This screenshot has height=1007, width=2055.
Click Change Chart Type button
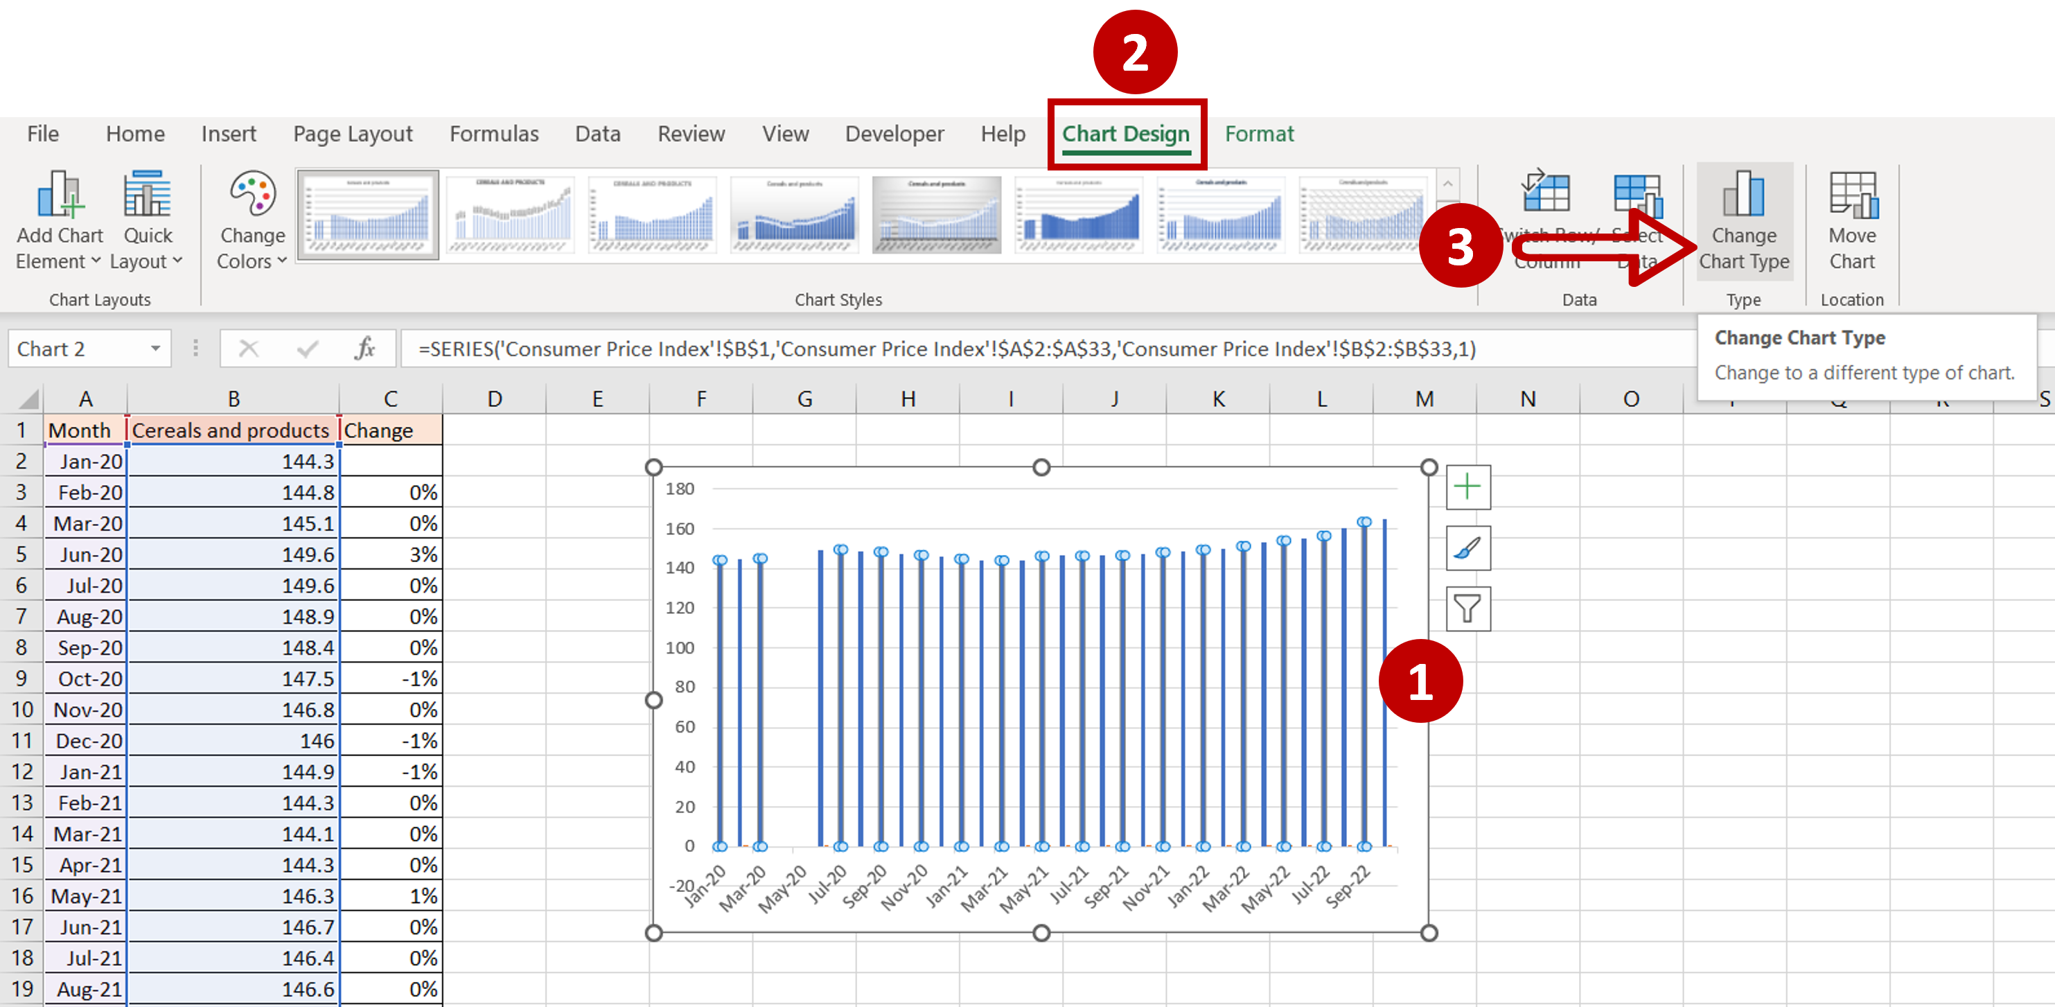tap(1744, 221)
